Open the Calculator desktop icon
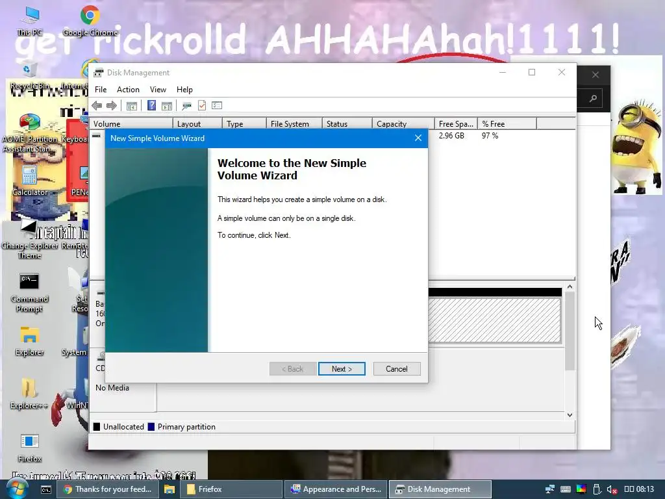The width and height of the screenshot is (665, 499). [x=30, y=182]
